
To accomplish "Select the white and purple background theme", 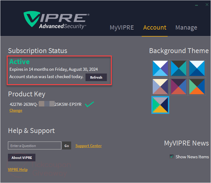I will [x=160, y=68].
